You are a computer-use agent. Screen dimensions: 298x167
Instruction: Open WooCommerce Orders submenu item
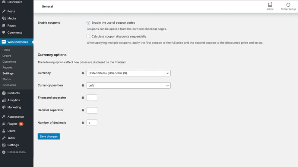coord(7,56)
